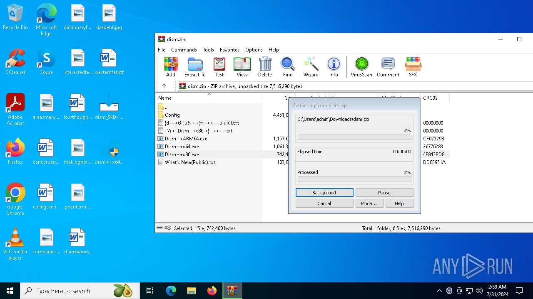Click WinRAR taskbar icon

click(x=232, y=291)
